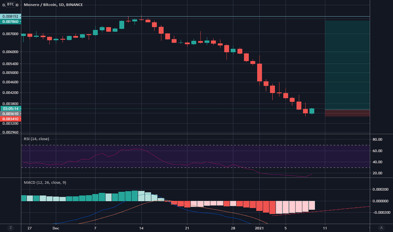Click the latest green candle on the price chart
This screenshot has height=232, width=393.
tap(312, 111)
